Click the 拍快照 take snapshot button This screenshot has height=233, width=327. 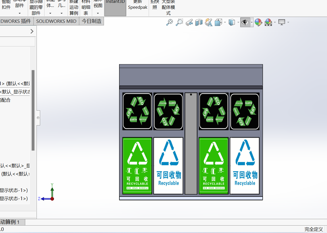[155, 5]
